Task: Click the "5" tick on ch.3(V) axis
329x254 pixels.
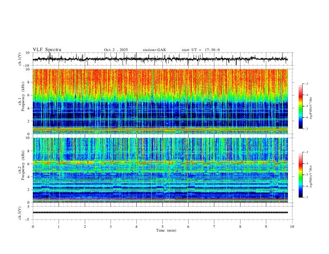Action: (29, 207)
